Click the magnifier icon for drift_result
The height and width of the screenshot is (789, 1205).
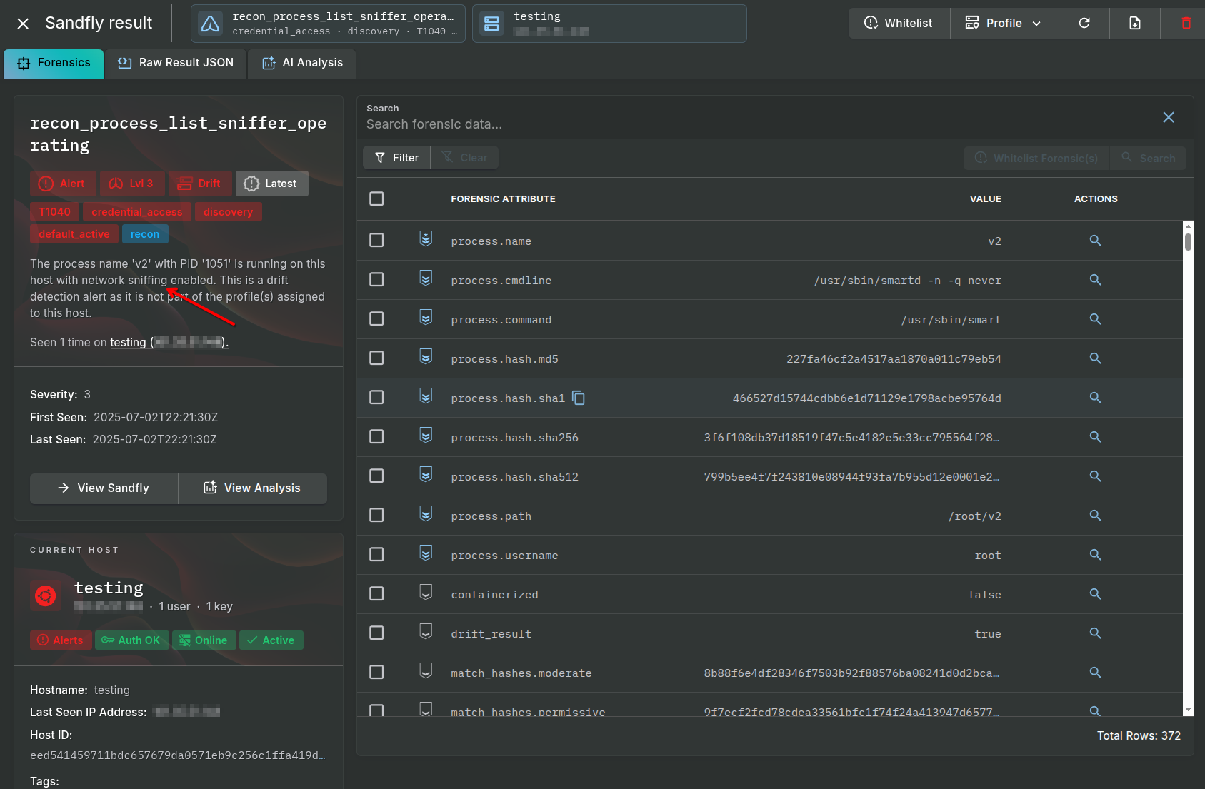(x=1095, y=633)
